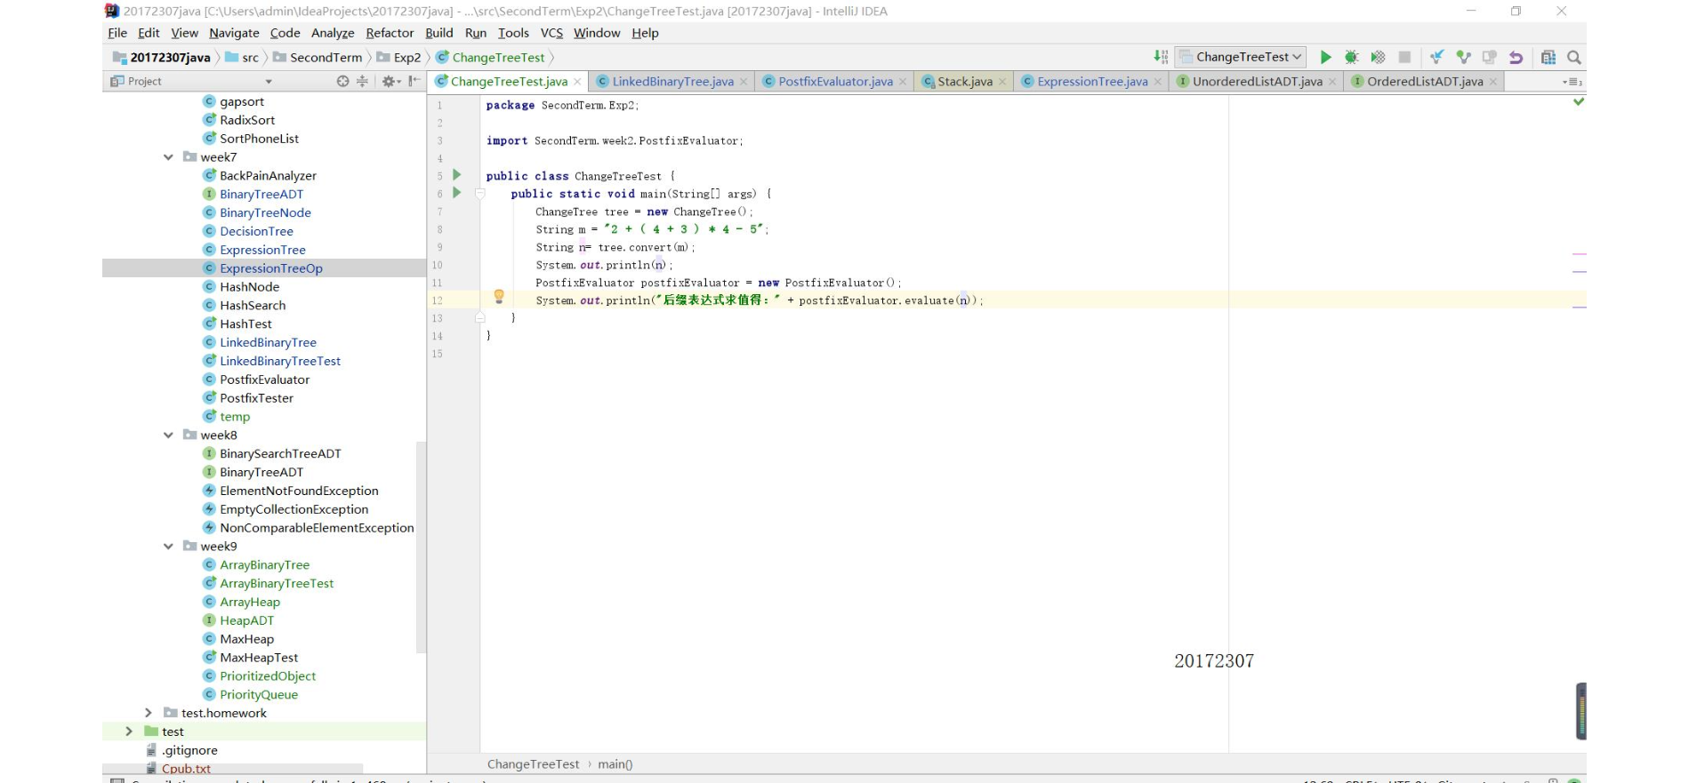Click the purple Revert/undo arrow icon
Screen dimensions: 1689x783
[x=1516, y=57]
